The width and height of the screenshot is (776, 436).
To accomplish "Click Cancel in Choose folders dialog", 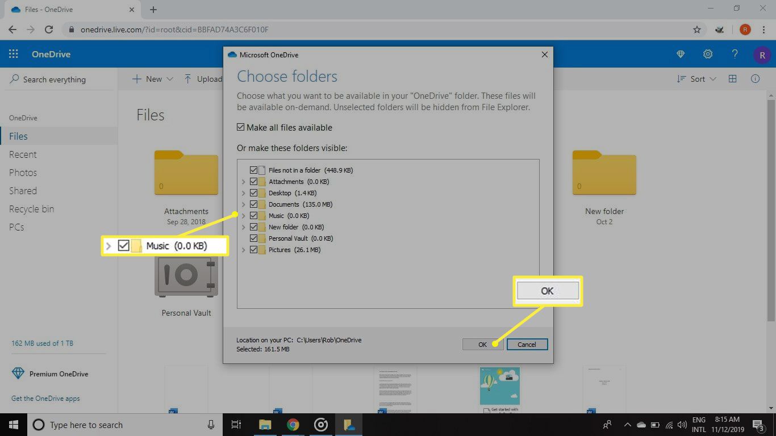I will point(527,344).
